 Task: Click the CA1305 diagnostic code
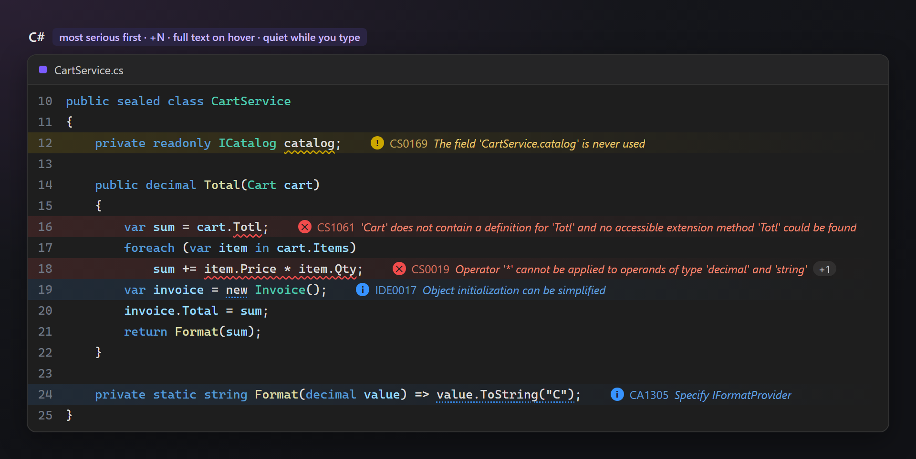click(649, 395)
